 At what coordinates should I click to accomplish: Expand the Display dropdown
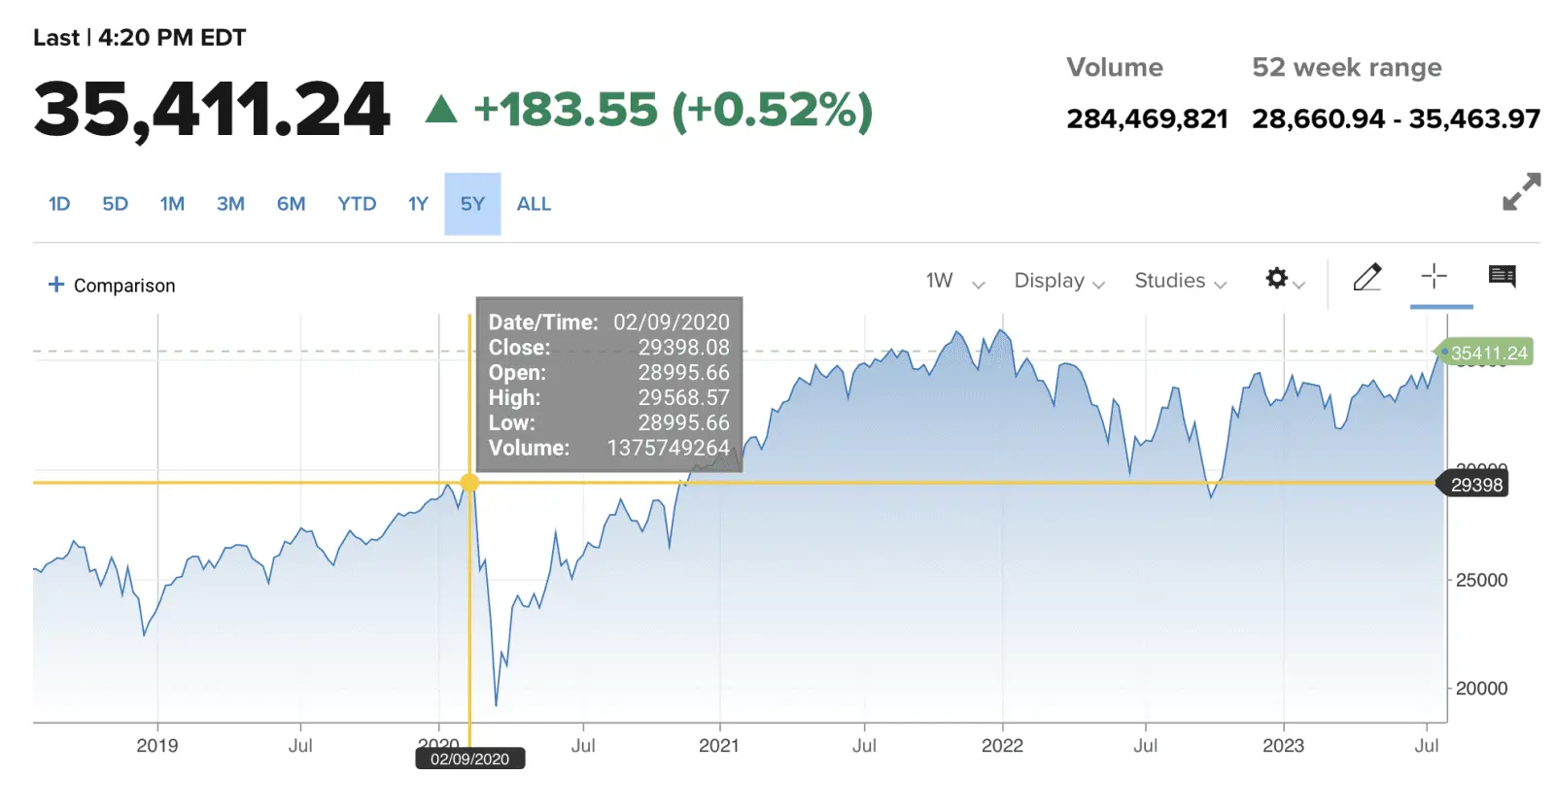point(1058,282)
